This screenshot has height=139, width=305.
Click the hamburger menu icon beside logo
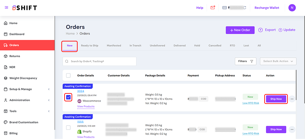(x=6, y=8)
